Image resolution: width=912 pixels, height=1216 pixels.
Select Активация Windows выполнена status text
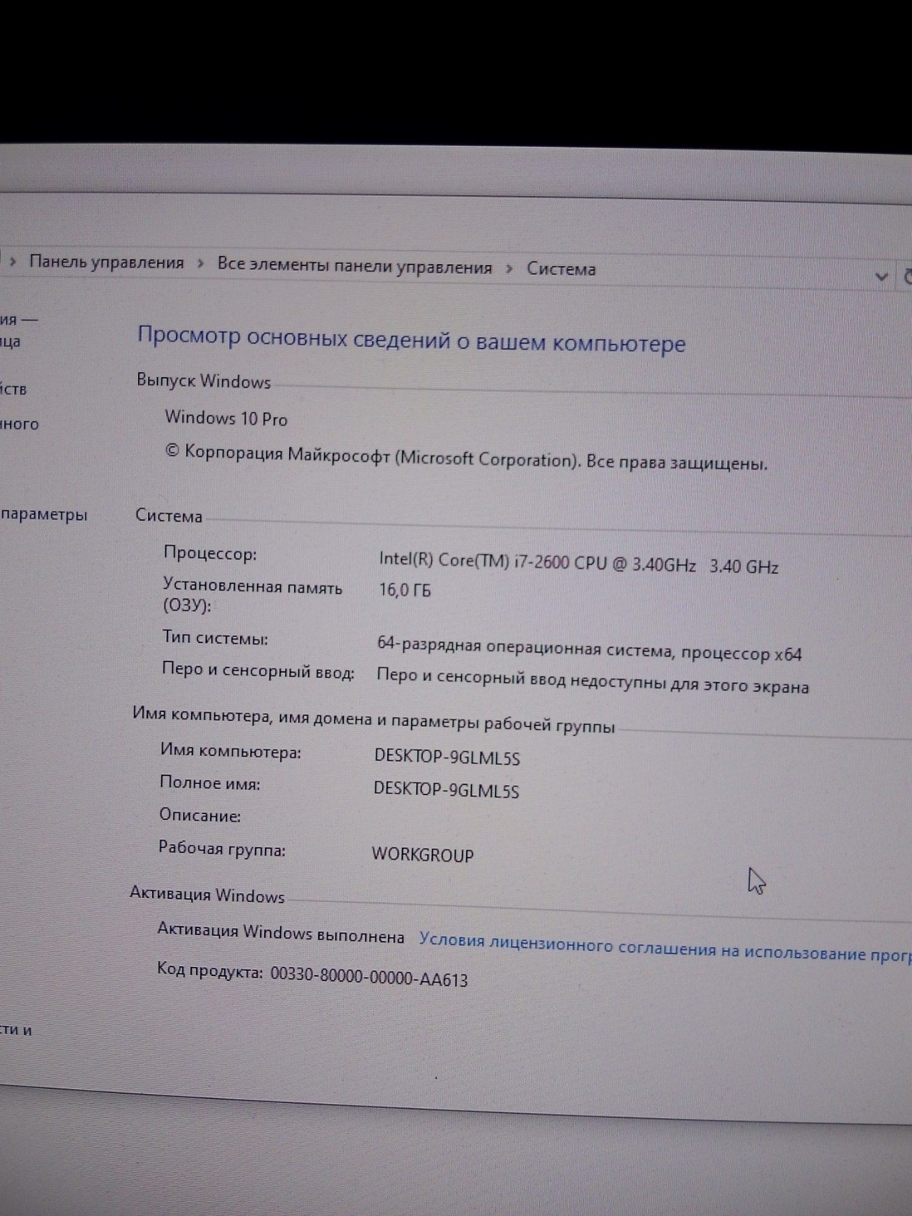(280, 932)
